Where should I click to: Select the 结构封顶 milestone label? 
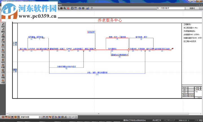pyautogui.click(x=91, y=32)
